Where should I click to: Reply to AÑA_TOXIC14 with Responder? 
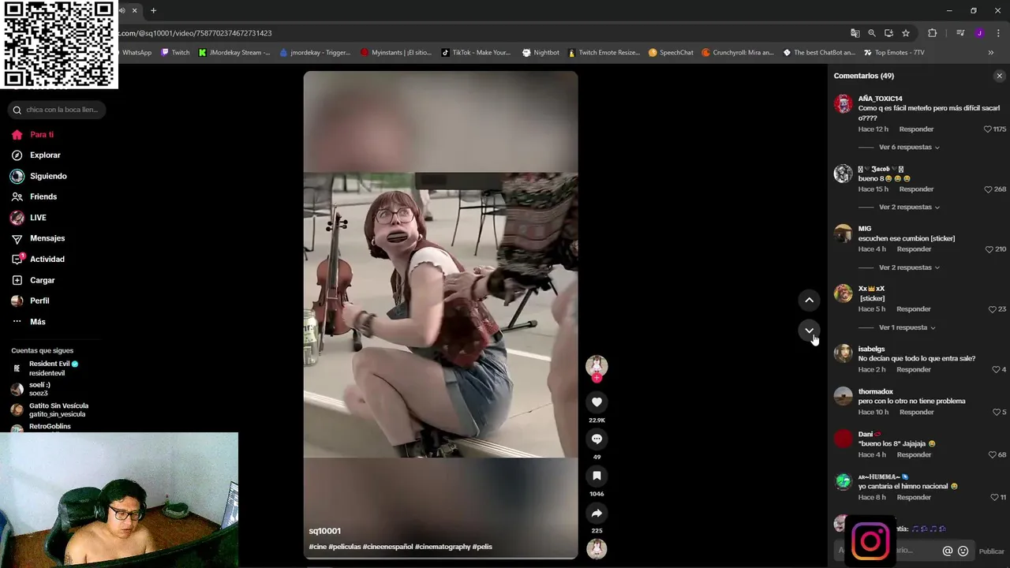pyautogui.click(x=916, y=129)
